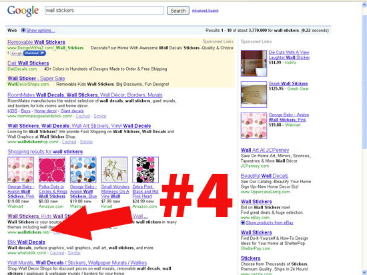
Task: Expand Show options plus icon
Action: point(23,30)
